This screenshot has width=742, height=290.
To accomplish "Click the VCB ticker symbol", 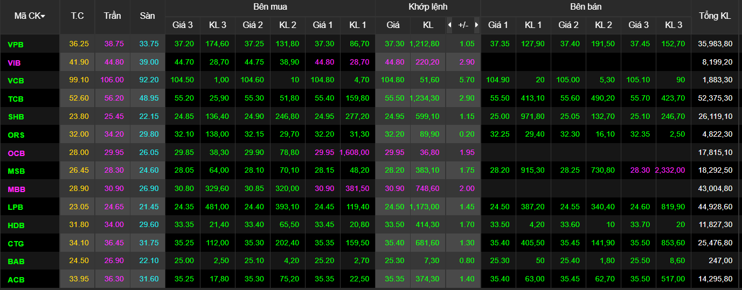I will click(x=16, y=81).
